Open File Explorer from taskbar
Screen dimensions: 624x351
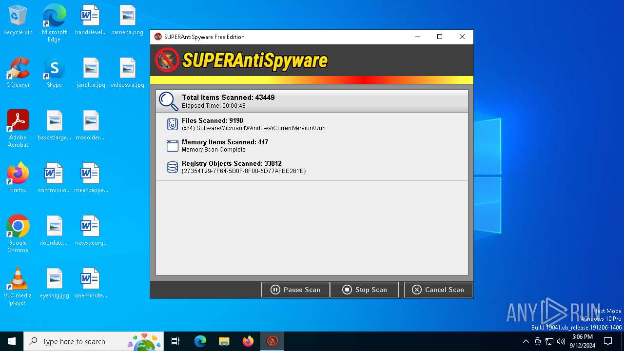pos(224,341)
